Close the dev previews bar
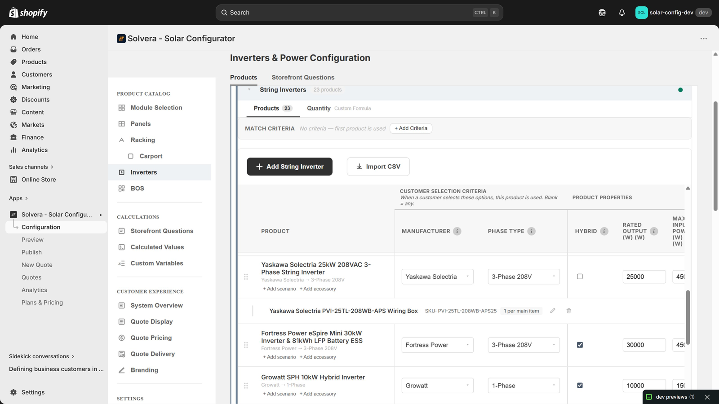This screenshot has width=719, height=404. [707, 397]
